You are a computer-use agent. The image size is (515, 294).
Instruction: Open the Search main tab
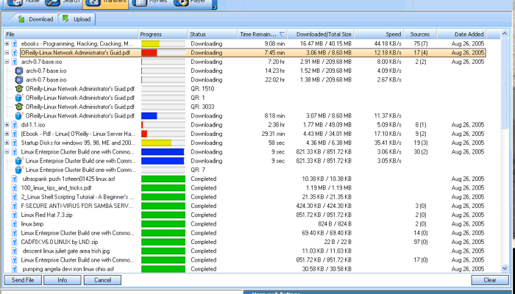[x=63, y=3]
